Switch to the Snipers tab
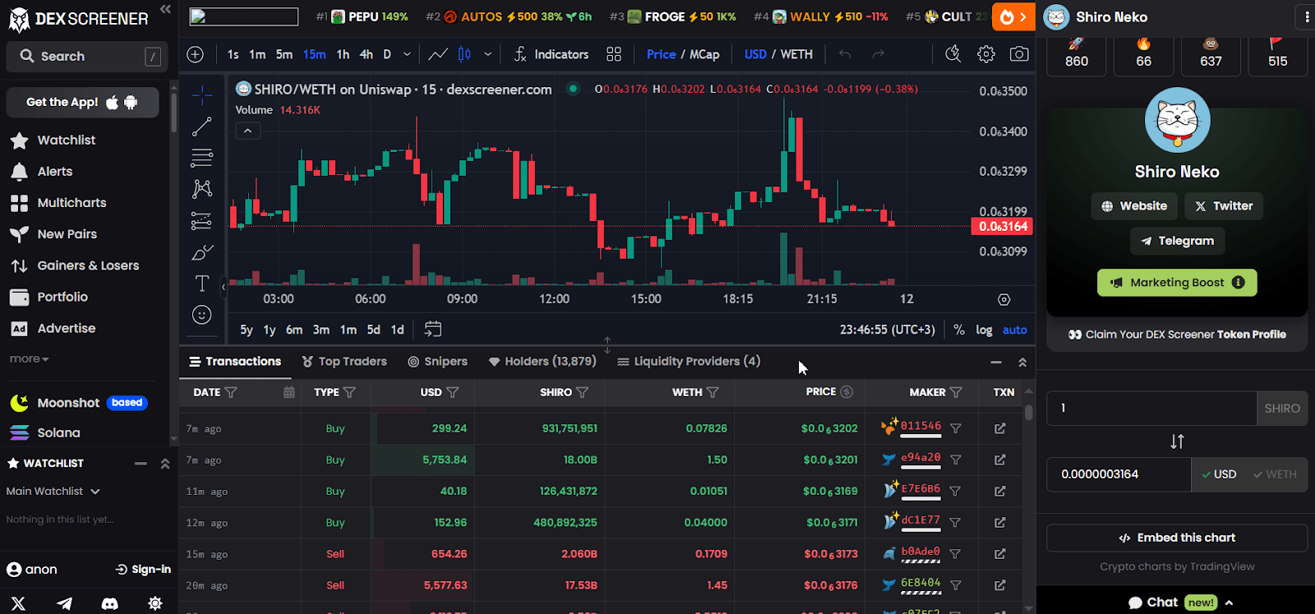Image resolution: width=1315 pixels, height=614 pixels. coord(437,362)
